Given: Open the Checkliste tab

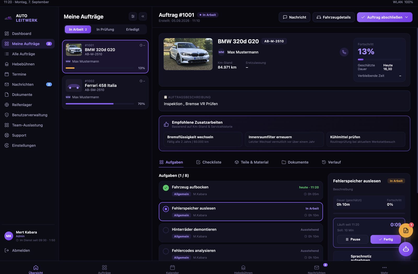Looking at the screenshot, I should click(209, 162).
